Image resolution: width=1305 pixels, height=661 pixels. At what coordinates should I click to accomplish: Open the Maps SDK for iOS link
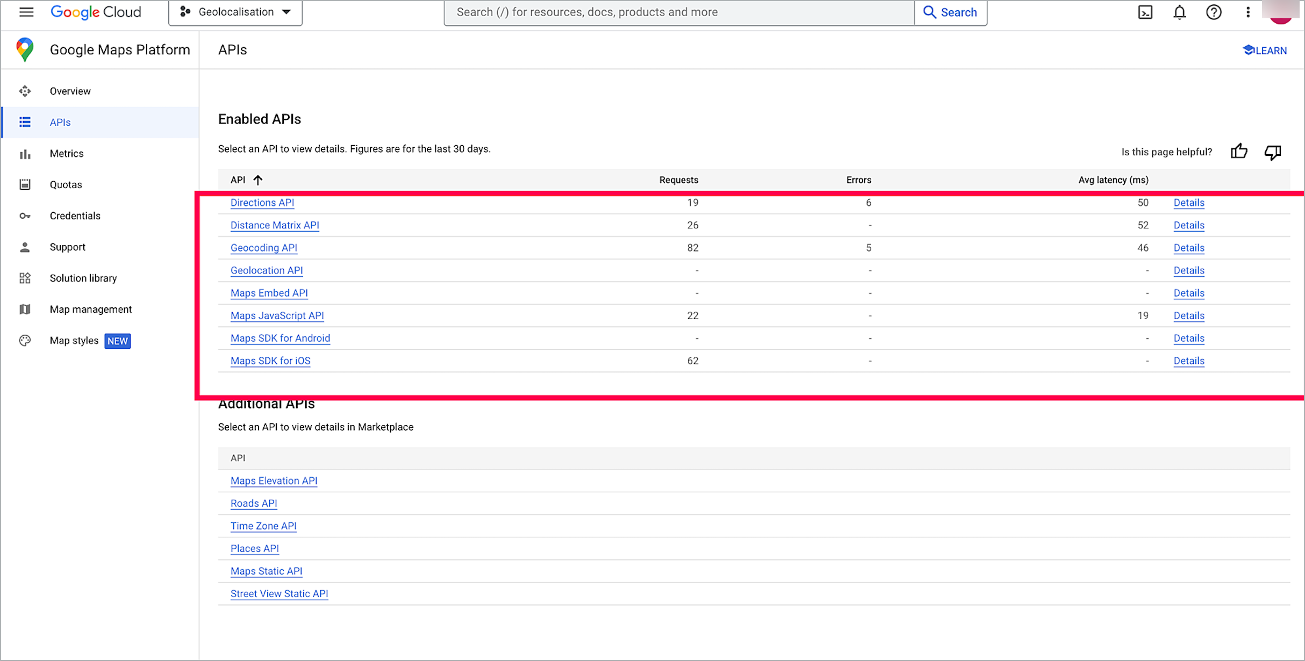270,361
